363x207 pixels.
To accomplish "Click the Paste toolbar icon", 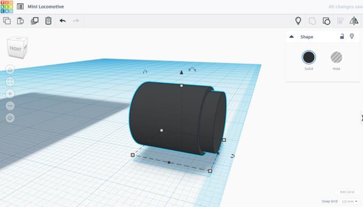I will coord(20,21).
